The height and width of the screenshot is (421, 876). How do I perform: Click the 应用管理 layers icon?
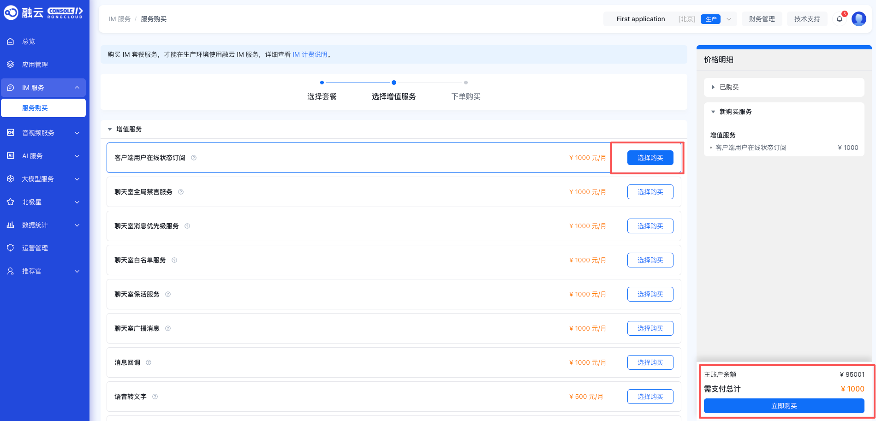pyautogui.click(x=11, y=65)
